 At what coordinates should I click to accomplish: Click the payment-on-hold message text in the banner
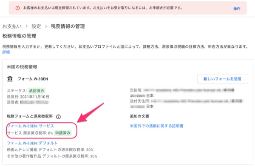[103, 8]
